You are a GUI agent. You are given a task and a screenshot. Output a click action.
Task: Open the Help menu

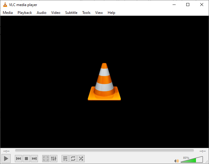coord(111,13)
